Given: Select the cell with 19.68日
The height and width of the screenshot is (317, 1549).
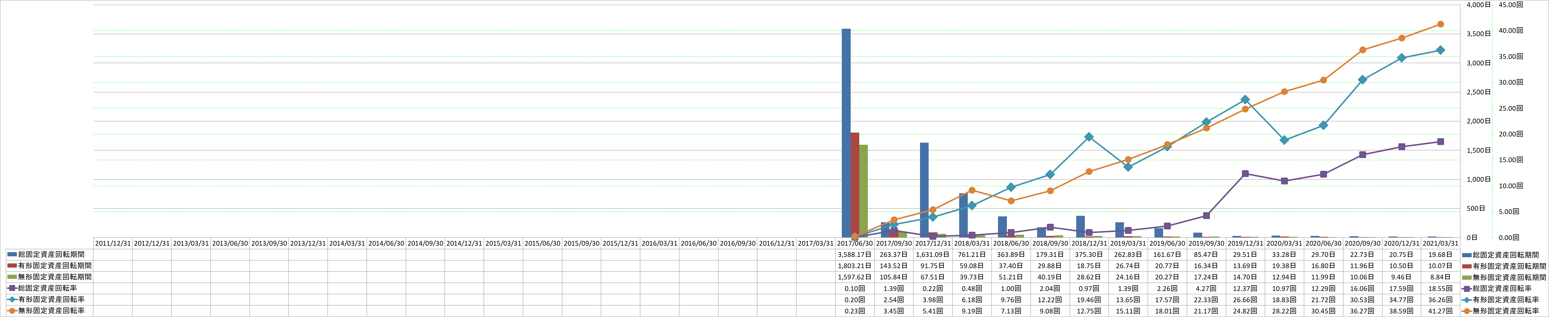Looking at the screenshot, I should 1441,255.
